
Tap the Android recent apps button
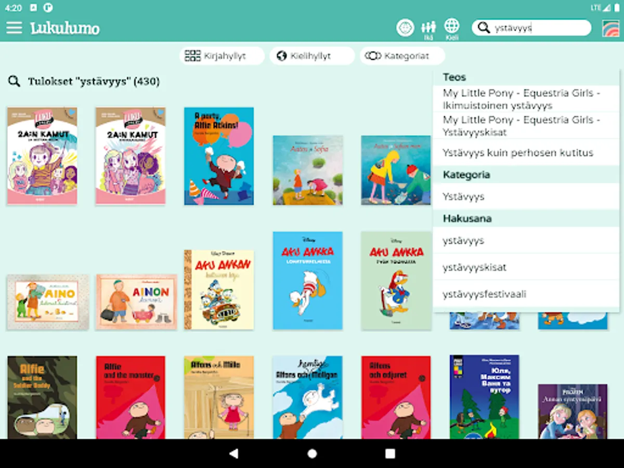390,453
